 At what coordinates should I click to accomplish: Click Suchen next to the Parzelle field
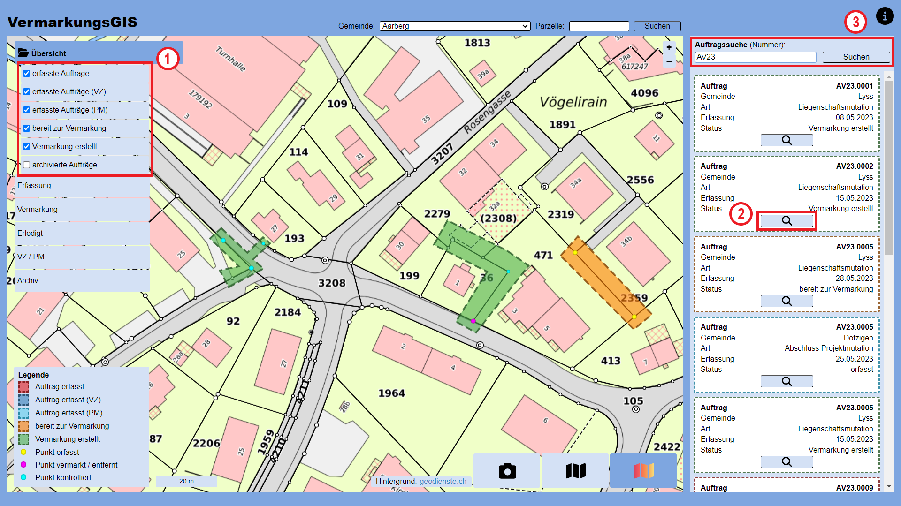point(657,26)
